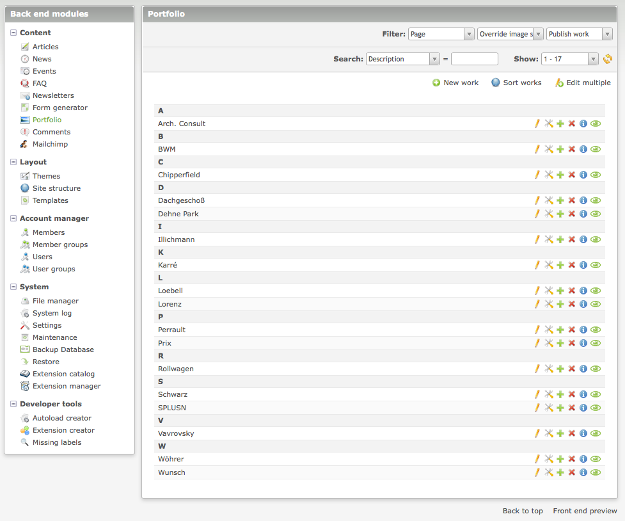This screenshot has height=521, width=625.
Task: Toggle the eye icon for Rollwagen
Action: click(596, 369)
